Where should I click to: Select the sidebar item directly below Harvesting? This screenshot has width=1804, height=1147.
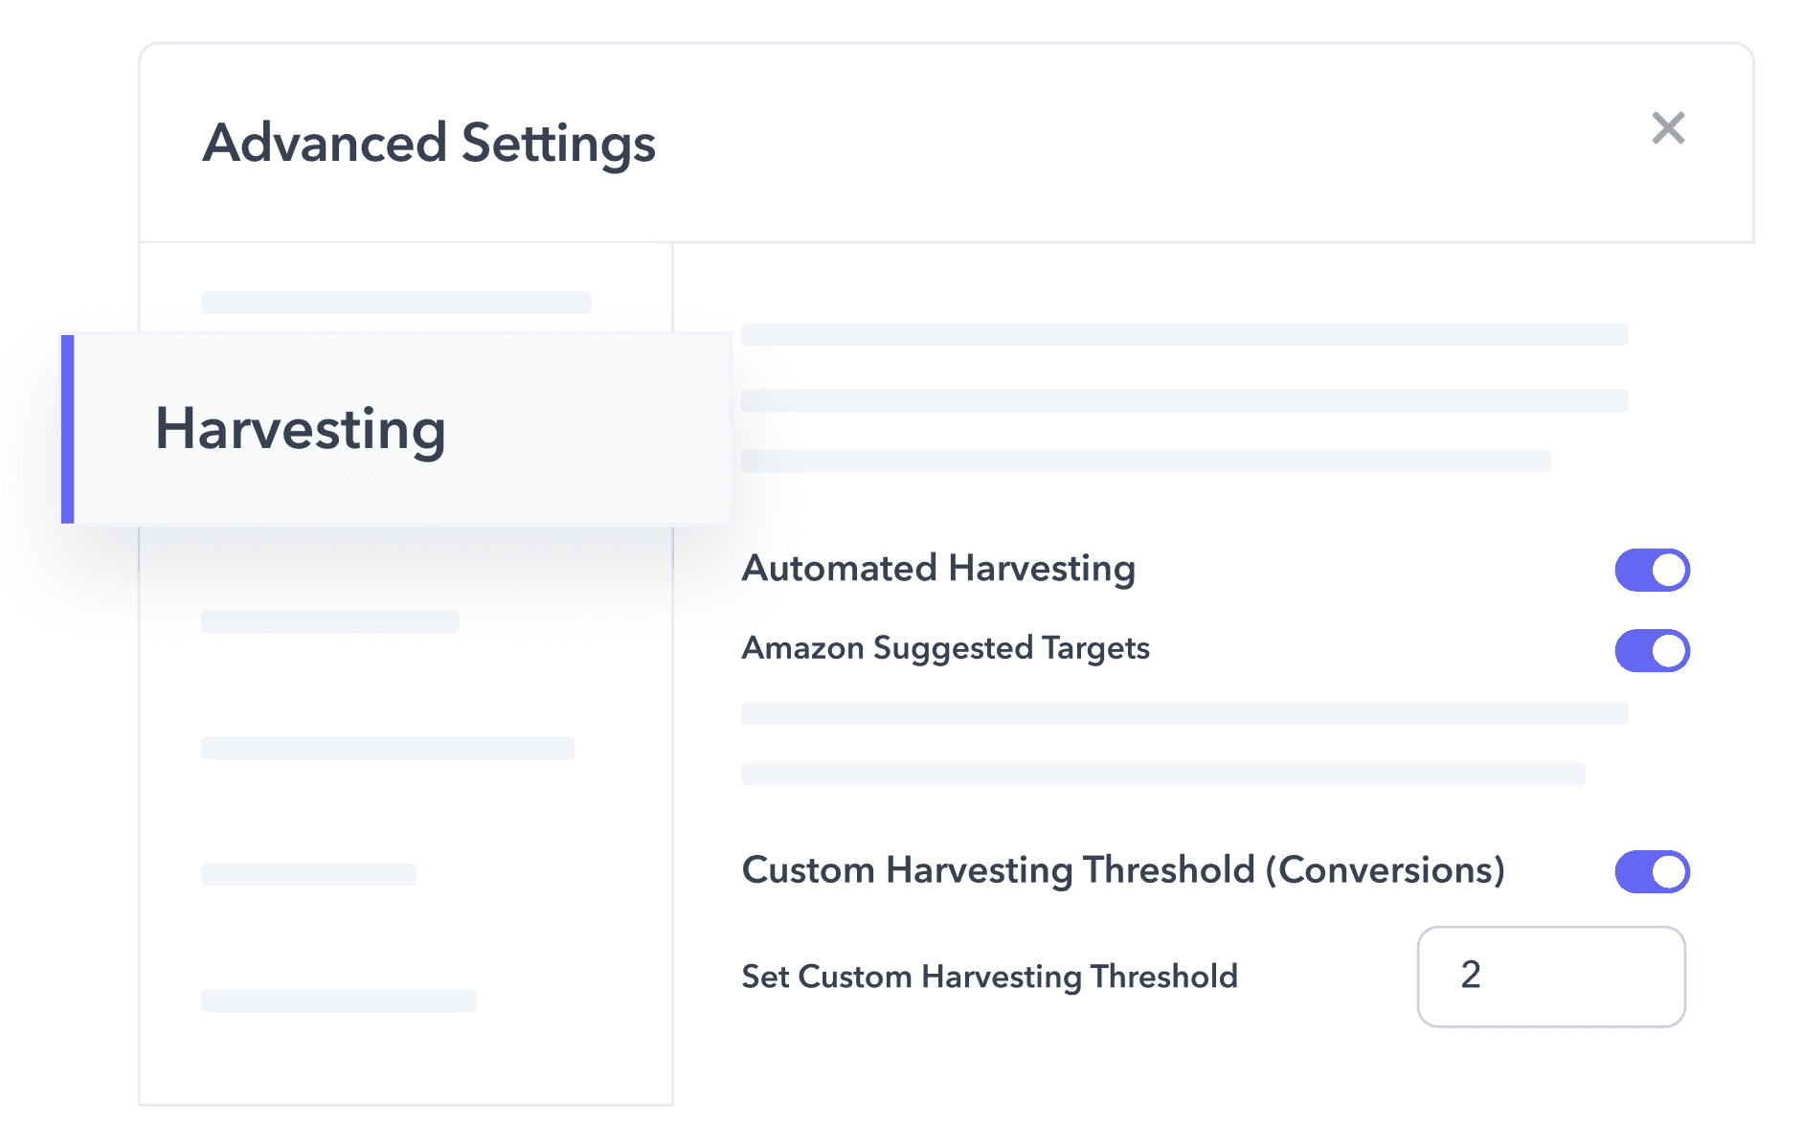330,622
